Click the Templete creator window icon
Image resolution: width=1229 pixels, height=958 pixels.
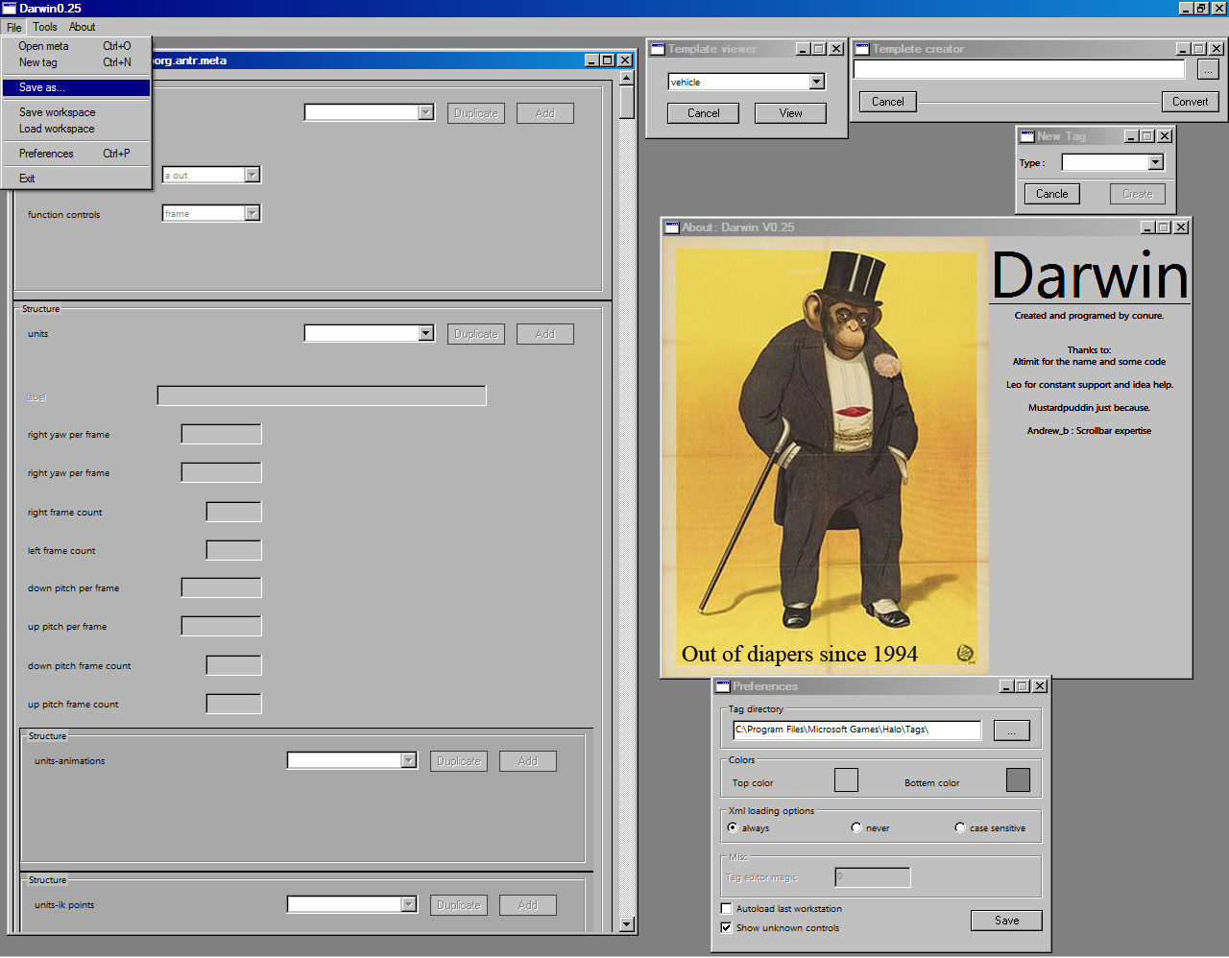pos(862,49)
